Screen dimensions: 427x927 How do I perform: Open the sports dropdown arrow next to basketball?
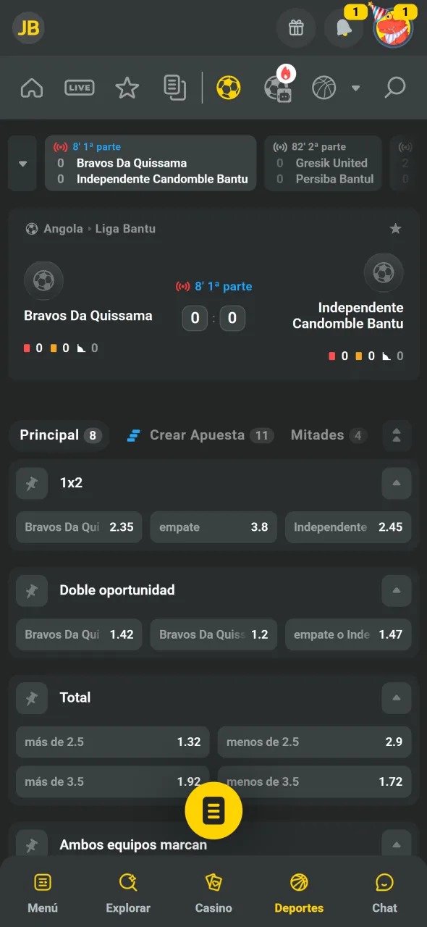tap(356, 88)
